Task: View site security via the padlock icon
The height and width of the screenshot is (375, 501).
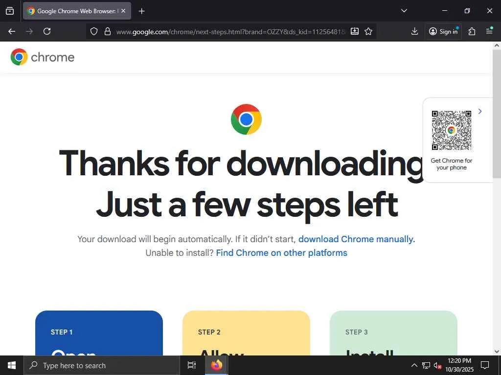Action: pyautogui.click(x=108, y=31)
